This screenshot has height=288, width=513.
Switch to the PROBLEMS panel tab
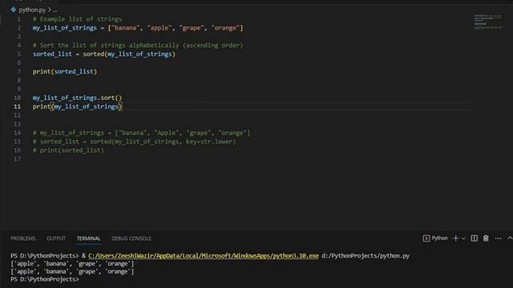(x=23, y=238)
